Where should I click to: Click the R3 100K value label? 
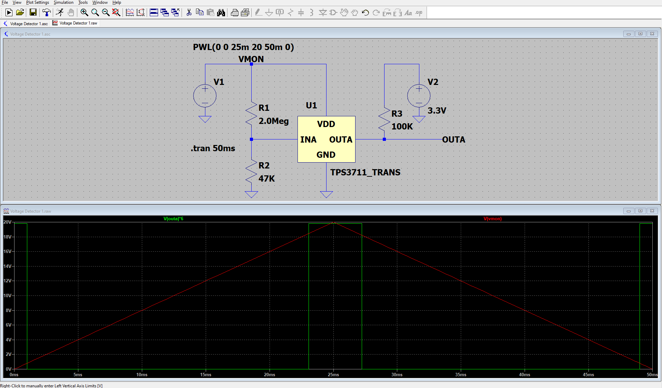tap(402, 126)
